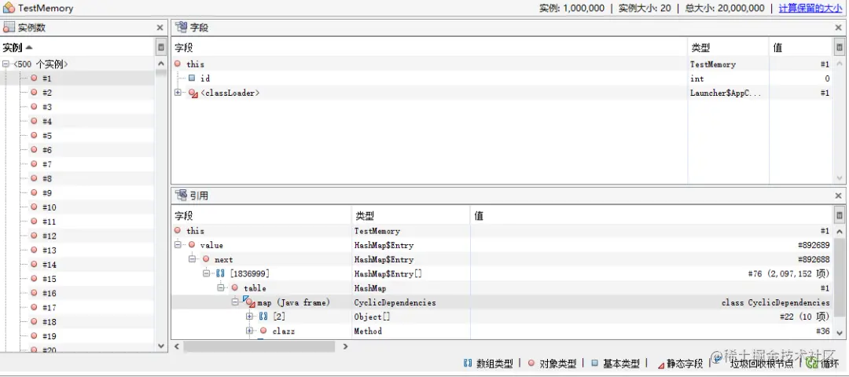Click object icon of instance #4
Viewport: 849px width, 377px height.
click(x=34, y=121)
